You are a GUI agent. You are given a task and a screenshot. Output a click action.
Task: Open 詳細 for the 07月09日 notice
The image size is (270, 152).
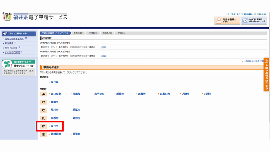(103, 56)
